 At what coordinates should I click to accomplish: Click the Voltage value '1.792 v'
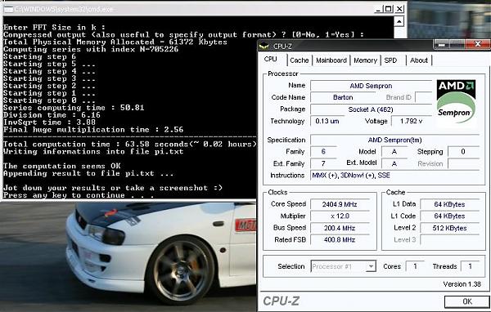pyautogui.click(x=412, y=121)
